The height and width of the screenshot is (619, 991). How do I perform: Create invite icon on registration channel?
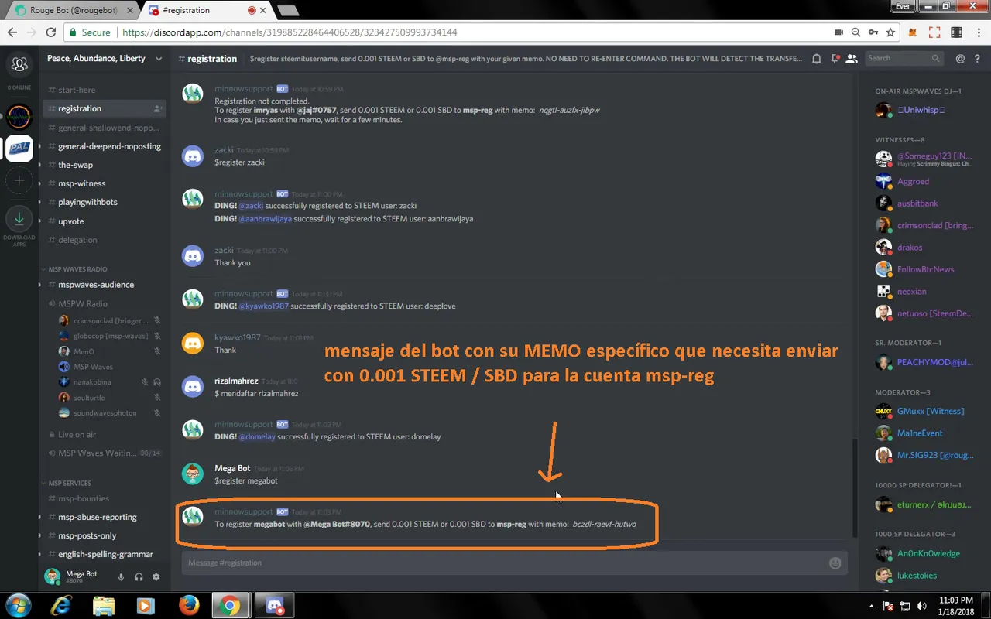click(158, 109)
